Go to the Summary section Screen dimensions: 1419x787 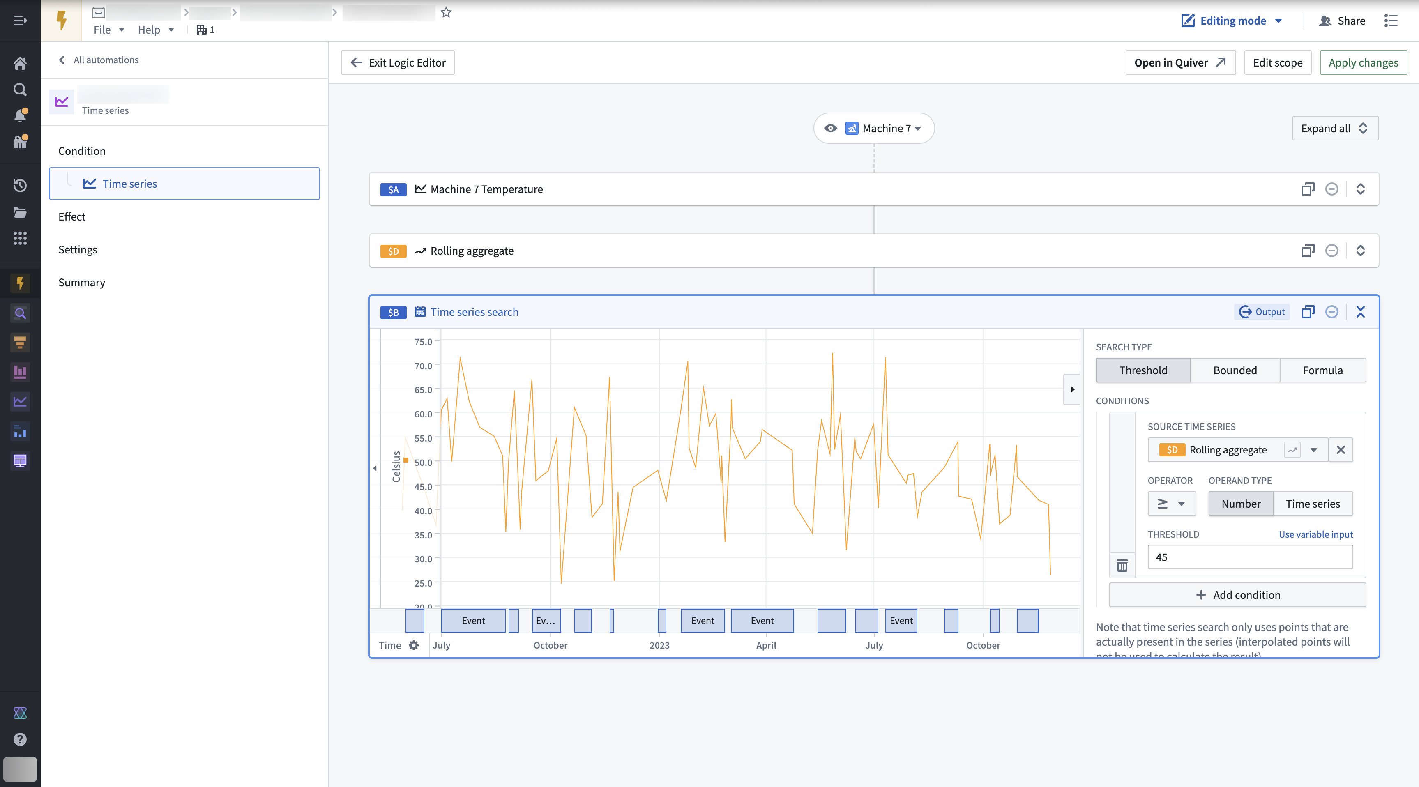point(81,283)
